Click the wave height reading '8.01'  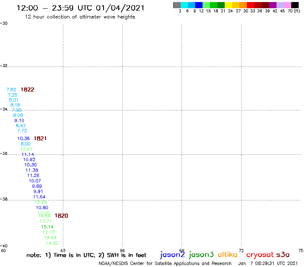tap(14, 100)
